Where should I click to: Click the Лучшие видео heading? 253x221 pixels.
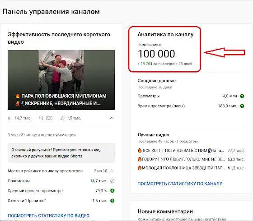click(153, 135)
